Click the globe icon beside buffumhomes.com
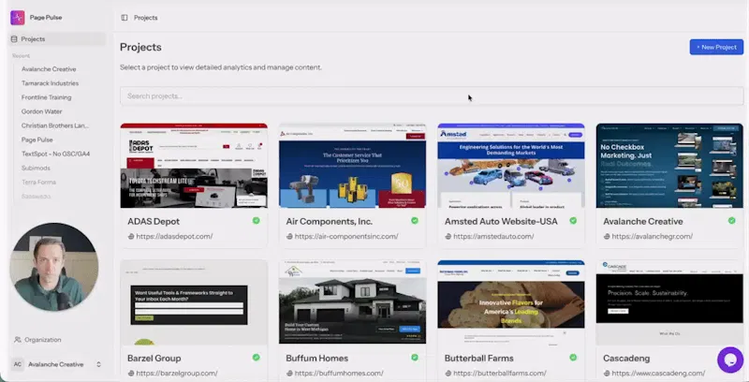Screen dimensions: 749x382 coord(289,374)
